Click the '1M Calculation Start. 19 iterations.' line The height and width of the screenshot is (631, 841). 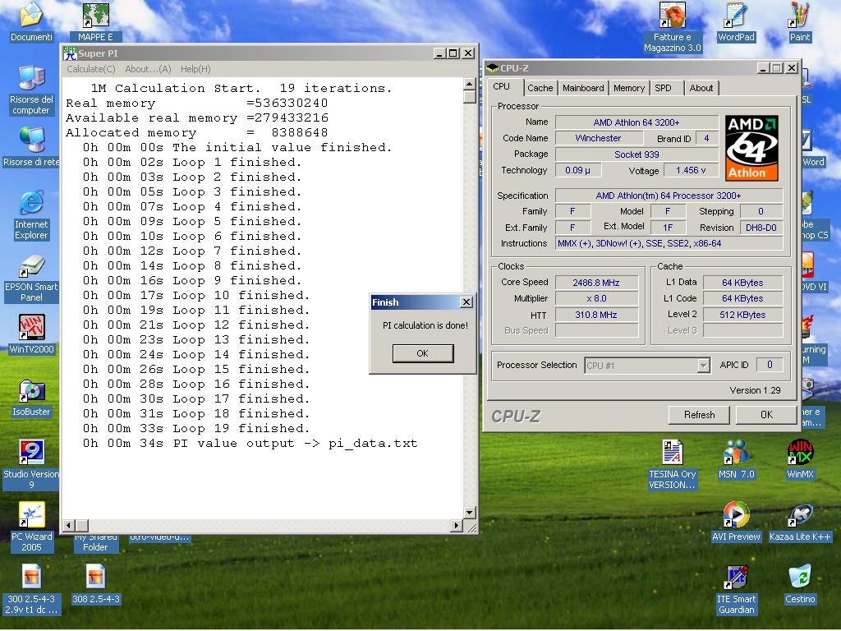point(241,88)
